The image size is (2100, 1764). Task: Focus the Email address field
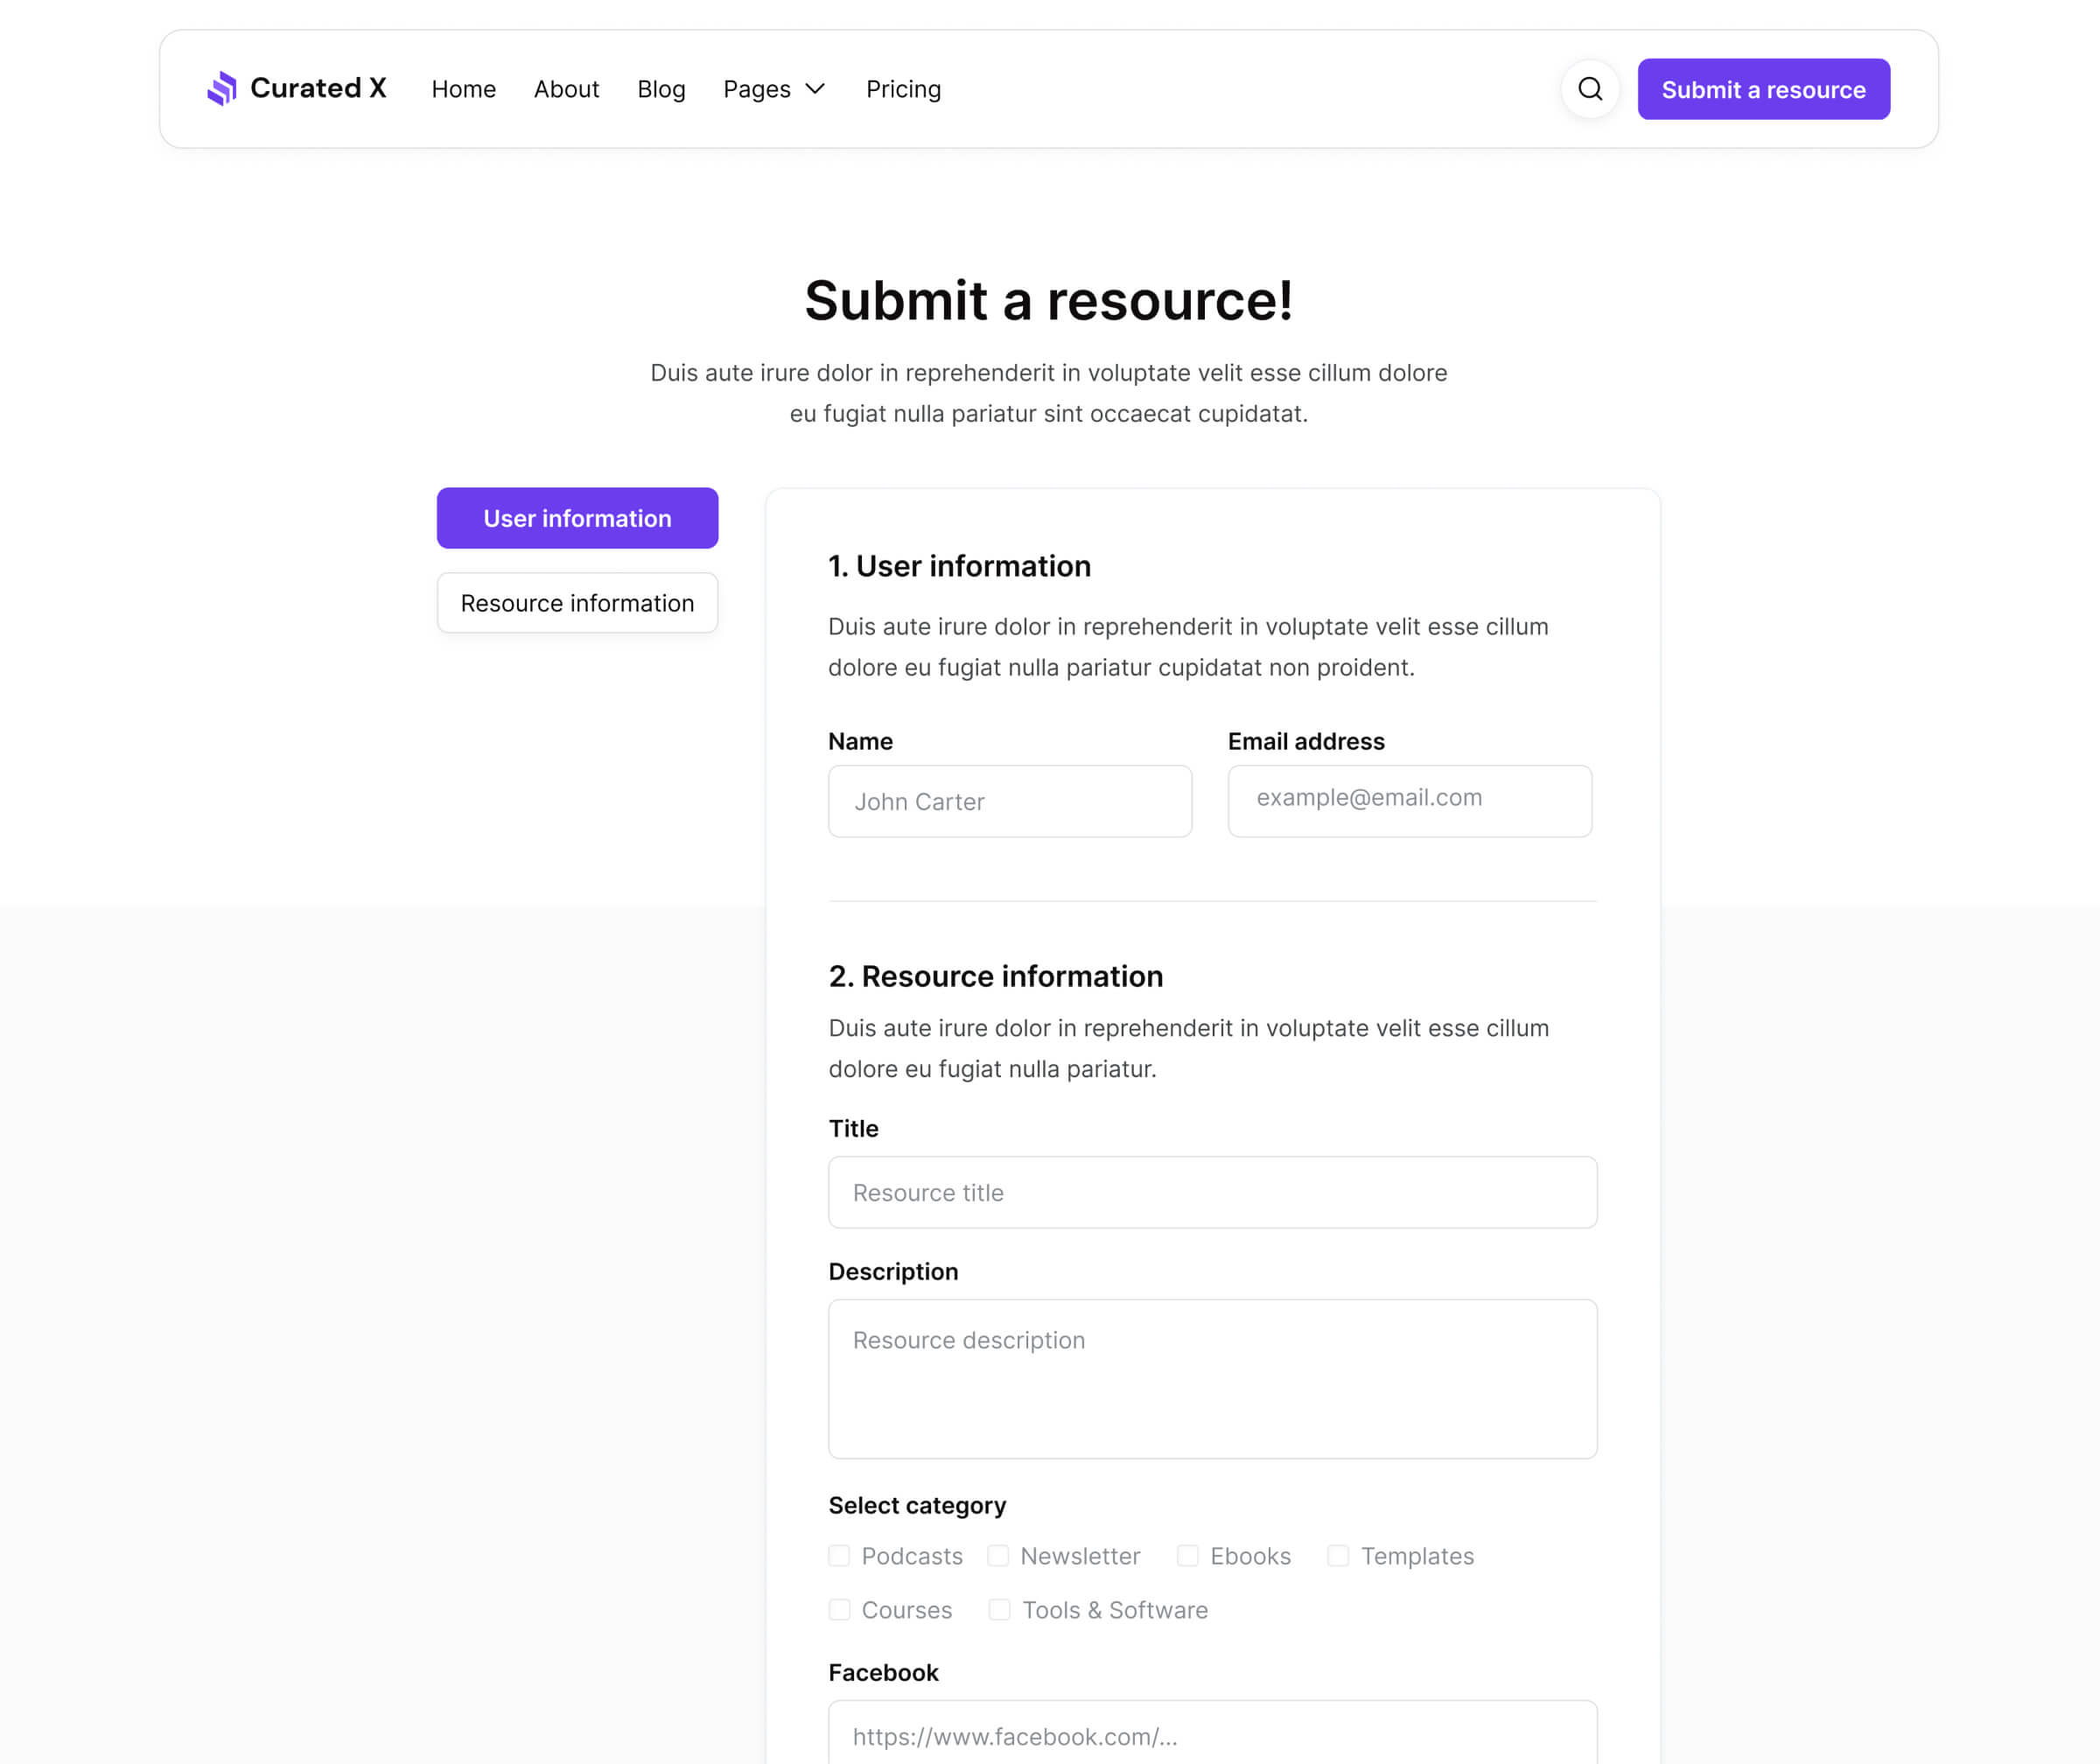pyautogui.click(x=1409, y=801)
